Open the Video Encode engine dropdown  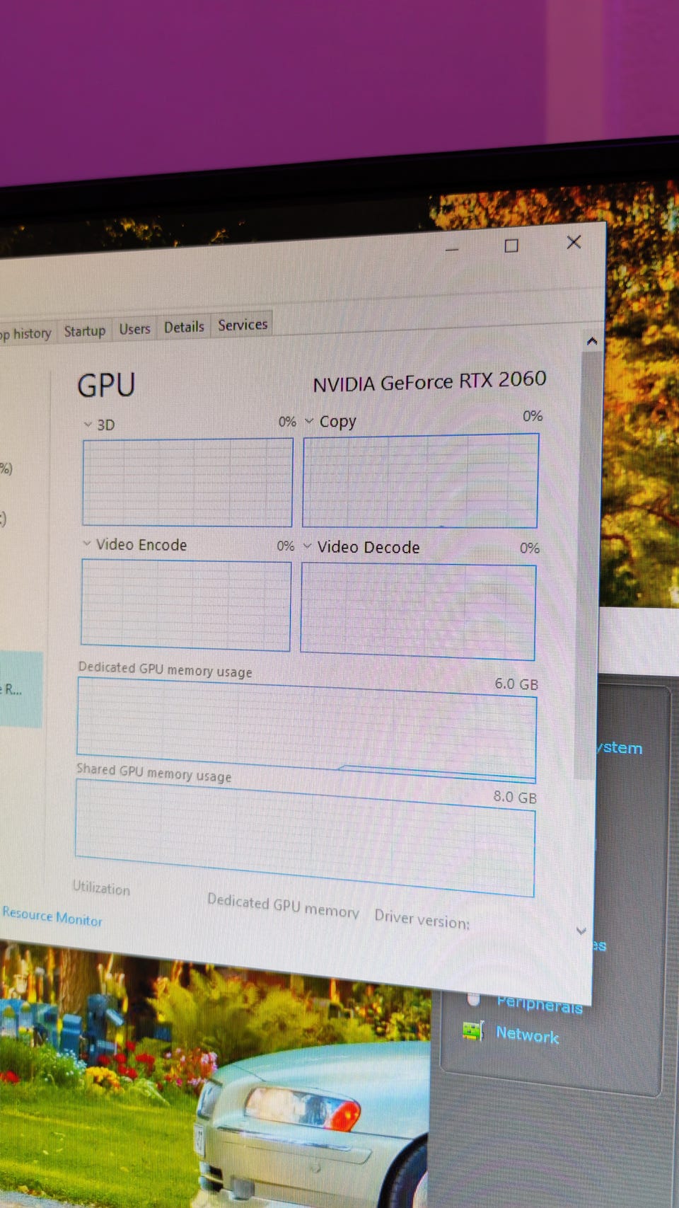(x=87, y=543)
